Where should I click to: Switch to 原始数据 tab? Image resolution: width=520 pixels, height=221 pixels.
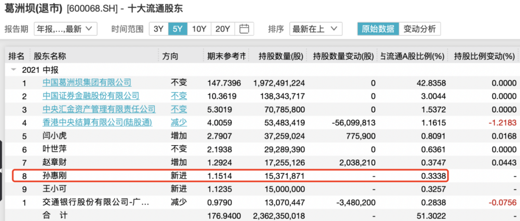(378, 29)
